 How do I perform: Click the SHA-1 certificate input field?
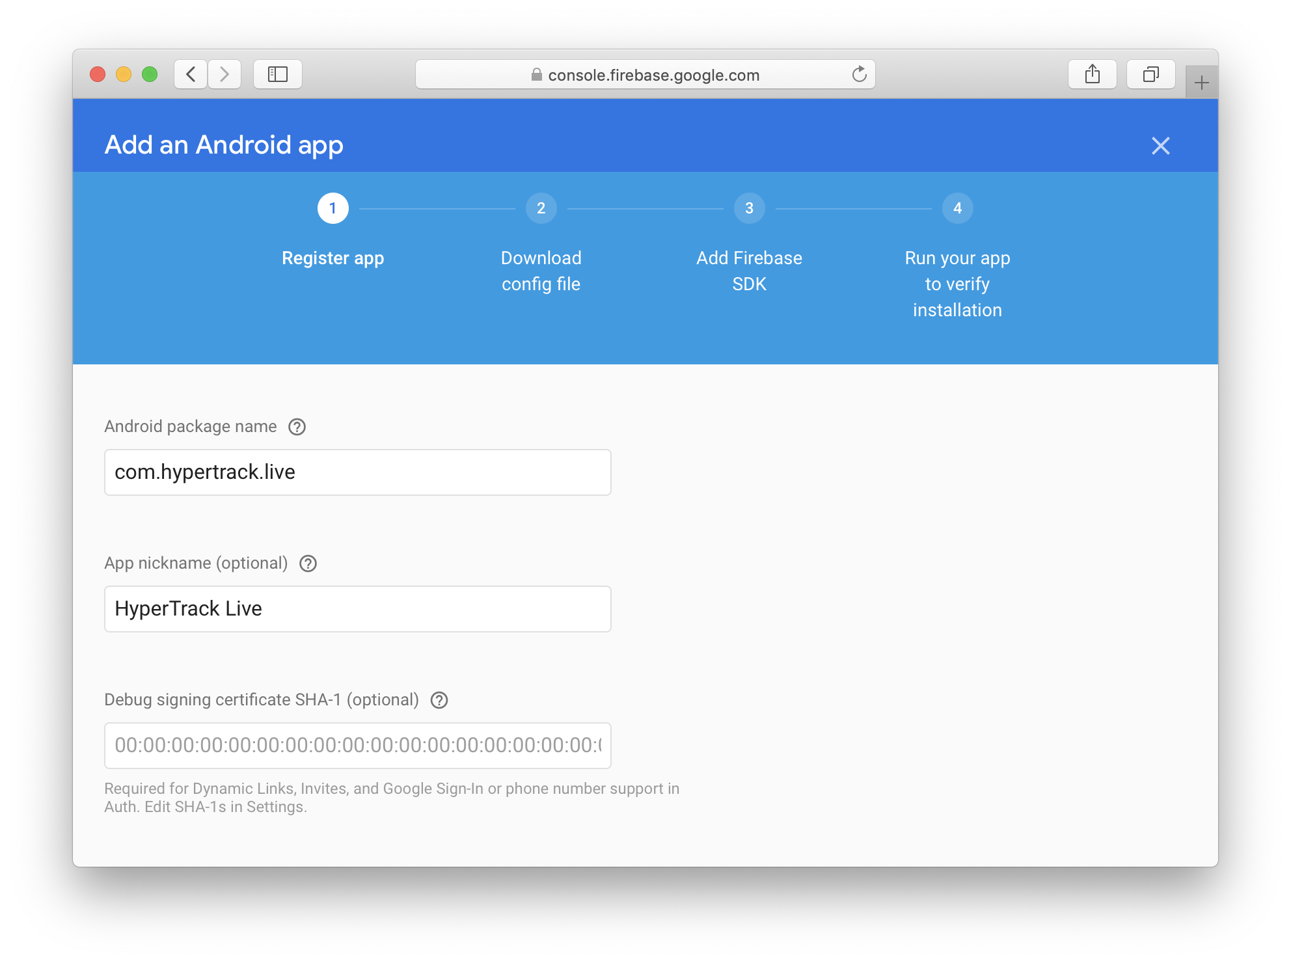pos(357,746)
